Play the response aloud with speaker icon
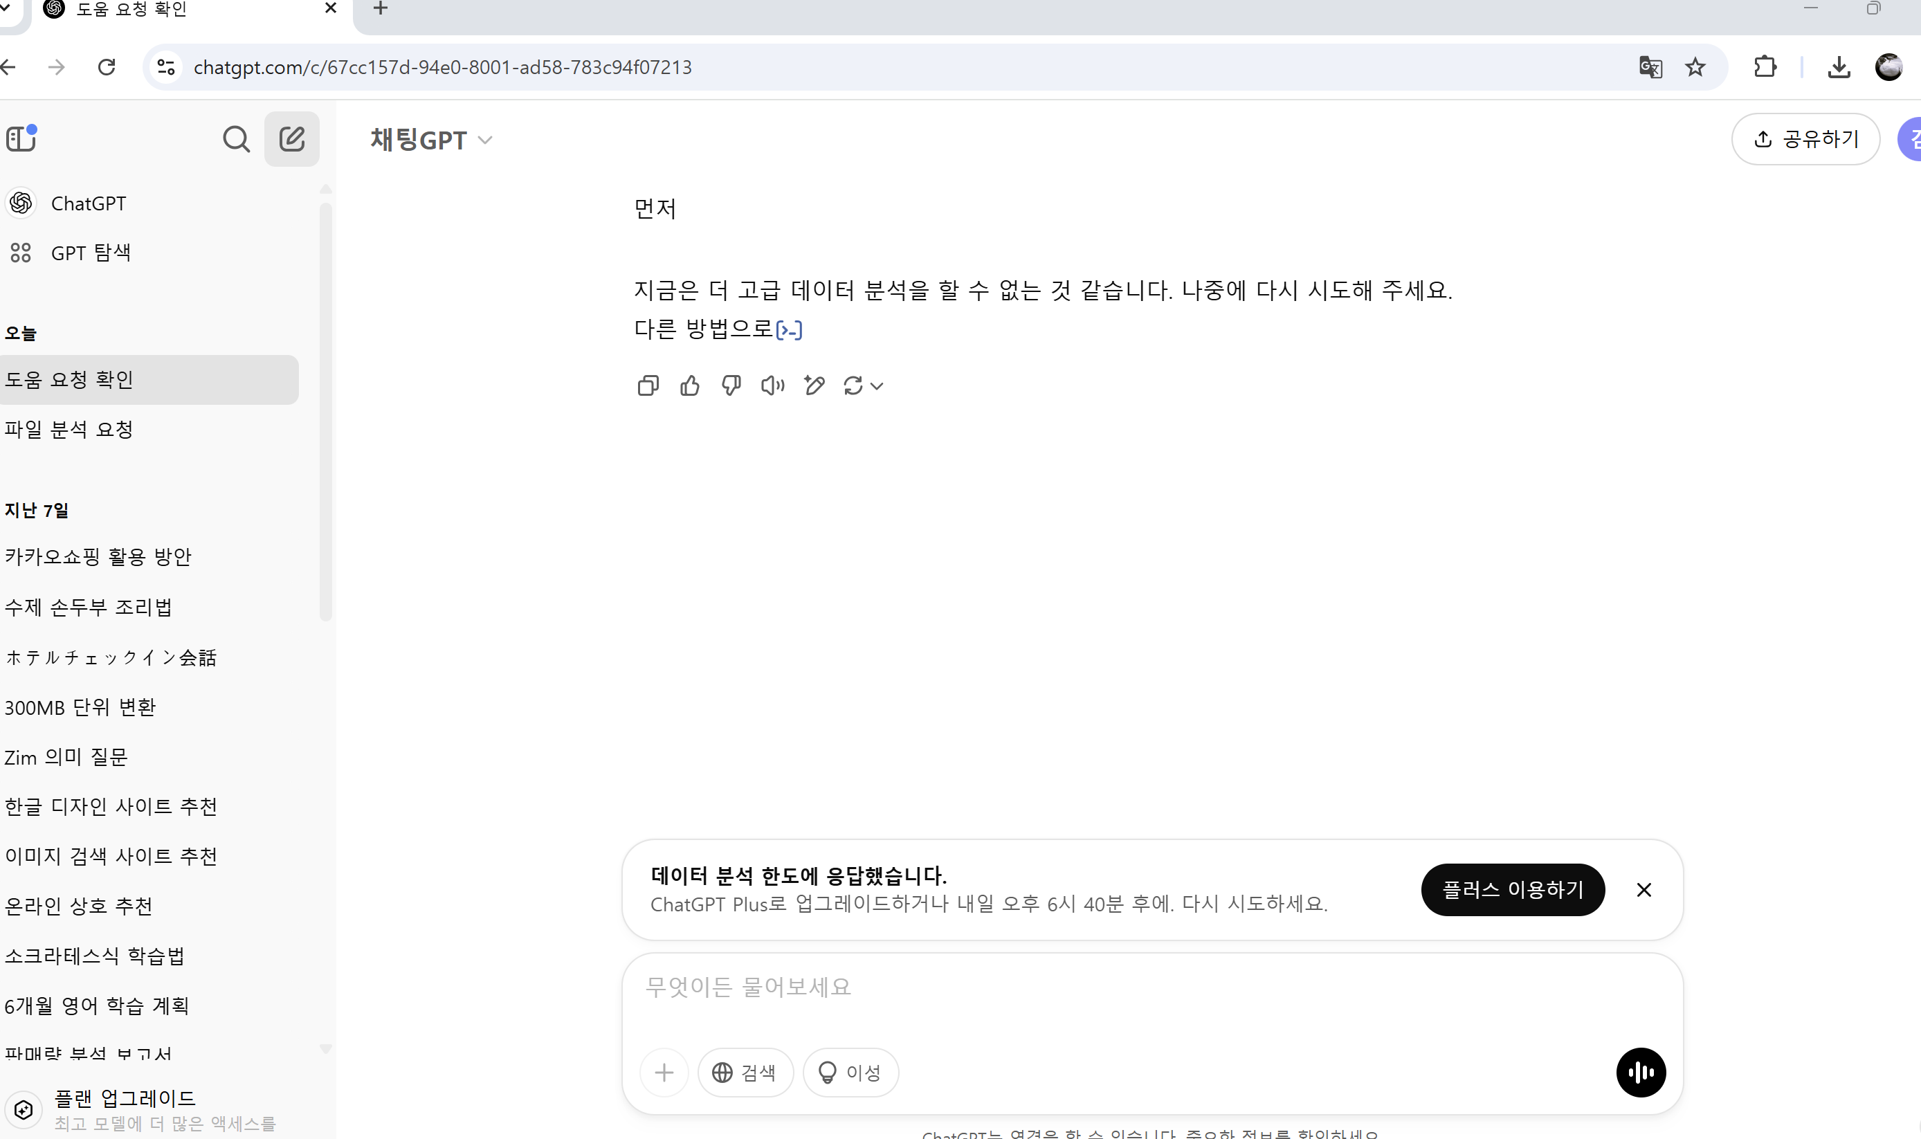The image size is (1921, 1139). click(x=772, y=385)
